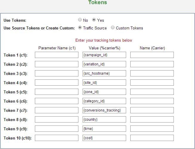
Task: Click Token 4 Name field
Action: (152, 82)
